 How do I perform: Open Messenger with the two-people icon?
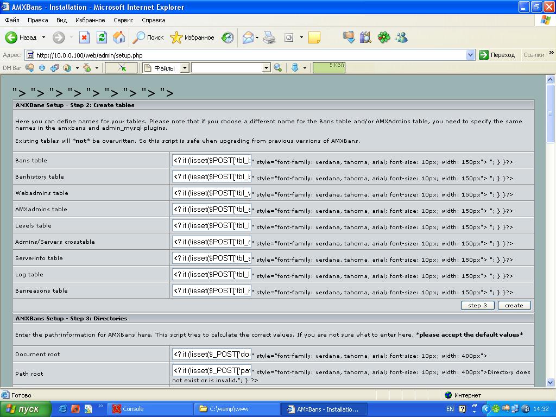(401, 37)
